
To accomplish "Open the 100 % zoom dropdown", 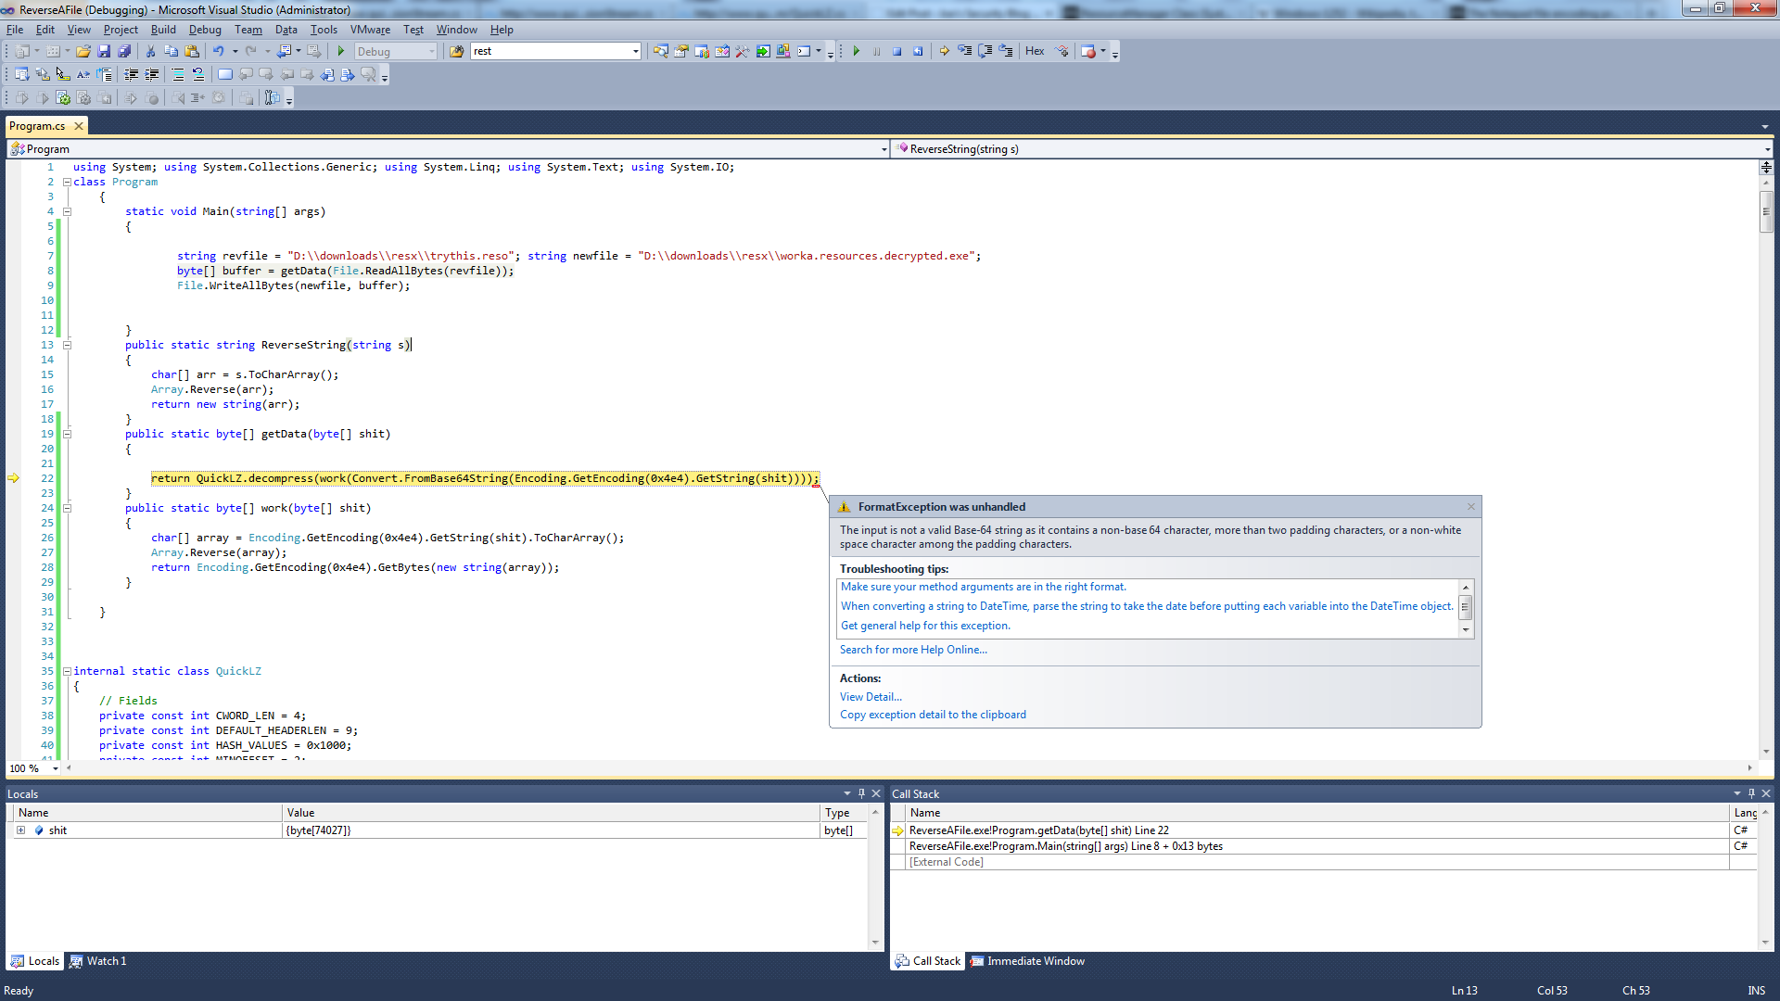I will [x=56, y=768].
